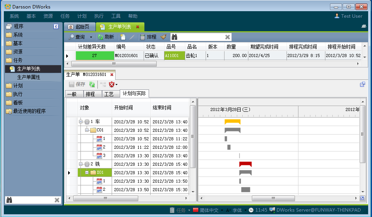Open the 计划 menu in the menu bar
372x217 pixels.
pyautogui.click(x=82, y=16)
